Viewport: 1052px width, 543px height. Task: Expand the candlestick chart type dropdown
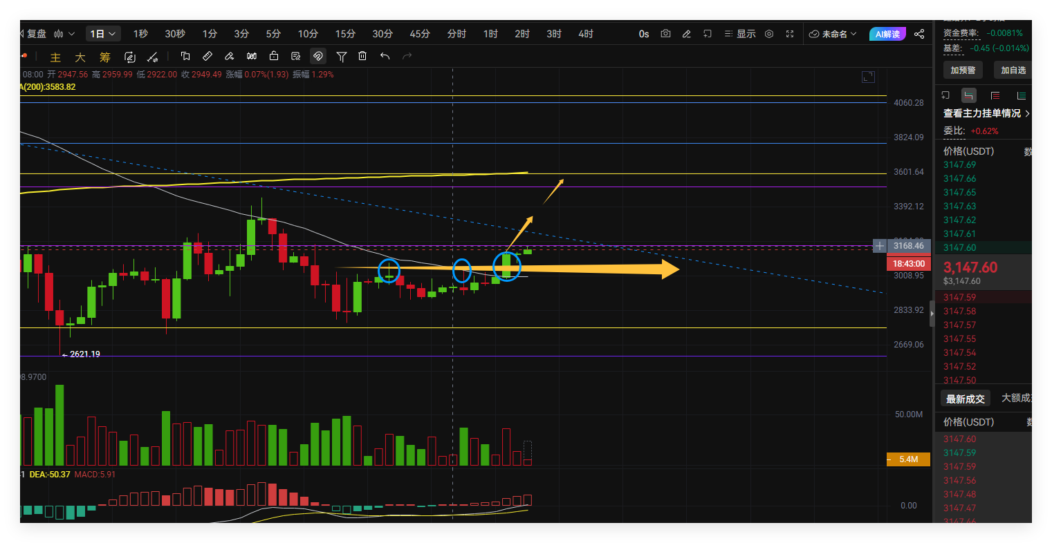coord(64,34)
